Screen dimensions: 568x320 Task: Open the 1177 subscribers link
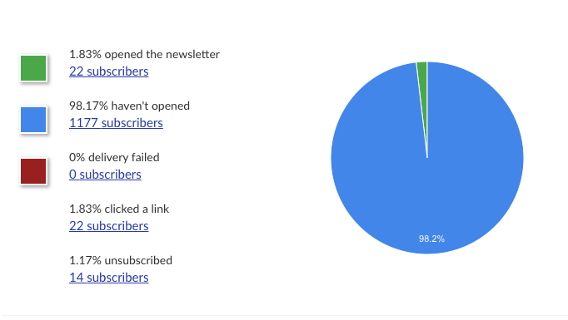point(116,123)
